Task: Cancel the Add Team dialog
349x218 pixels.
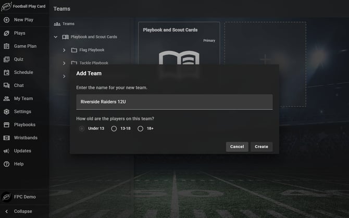Action: tap(237, 147)
